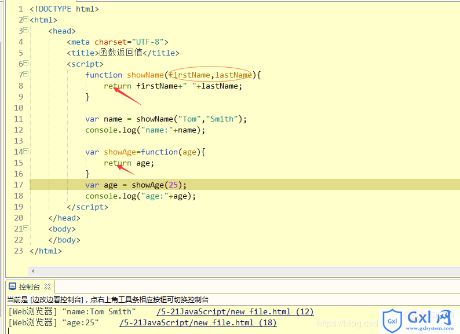Screen dimensions: 460x334
Task: Click console output "name:Tom Smith"
Action: (x=99, y=311)
